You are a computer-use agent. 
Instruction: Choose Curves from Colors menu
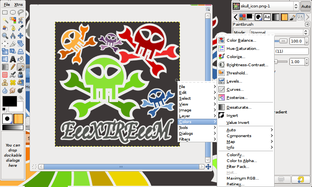[x=245, y=90]
